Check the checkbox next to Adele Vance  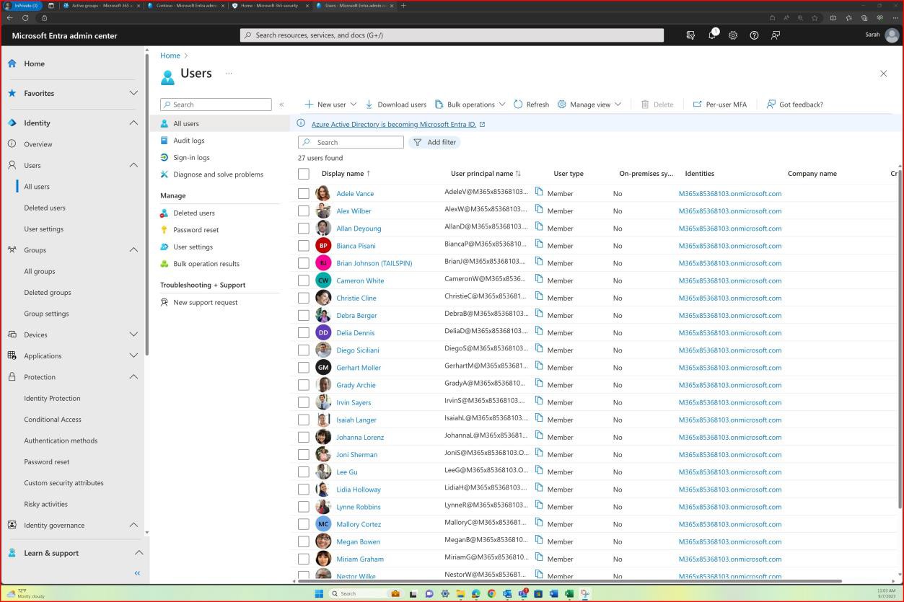click(x=304, y=193)
